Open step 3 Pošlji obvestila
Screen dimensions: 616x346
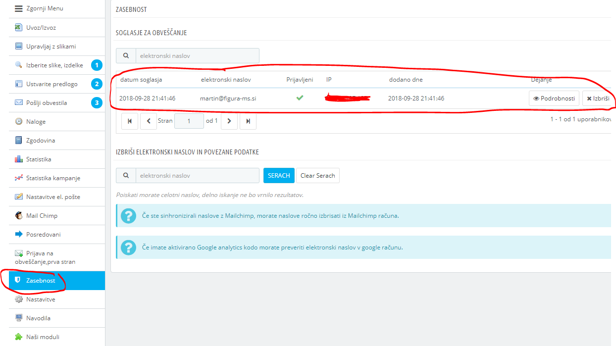point(57,103)
